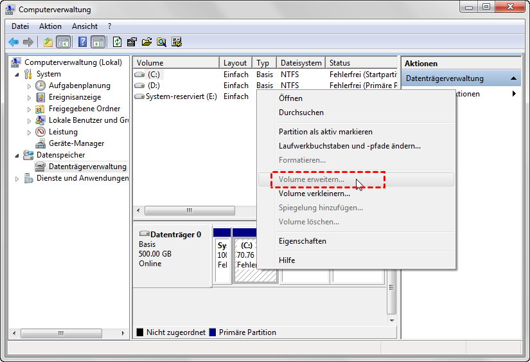Click the Datenträgerverwaltung disk icon in tree
This screenshot has height=362, width=530.
pos(40,167)
